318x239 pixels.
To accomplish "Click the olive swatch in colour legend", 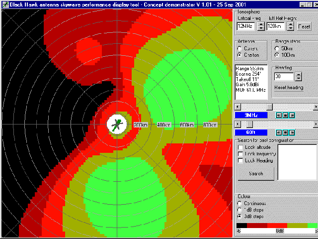I will pyautogui.click(x=297, y=226).
